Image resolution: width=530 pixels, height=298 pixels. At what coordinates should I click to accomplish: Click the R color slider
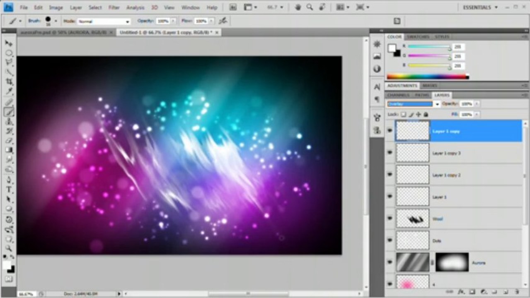[428, 47]
